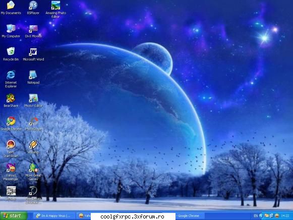Open the More Great Games shortcut
This screenshot has height=220, width=293.
point(33,172)
